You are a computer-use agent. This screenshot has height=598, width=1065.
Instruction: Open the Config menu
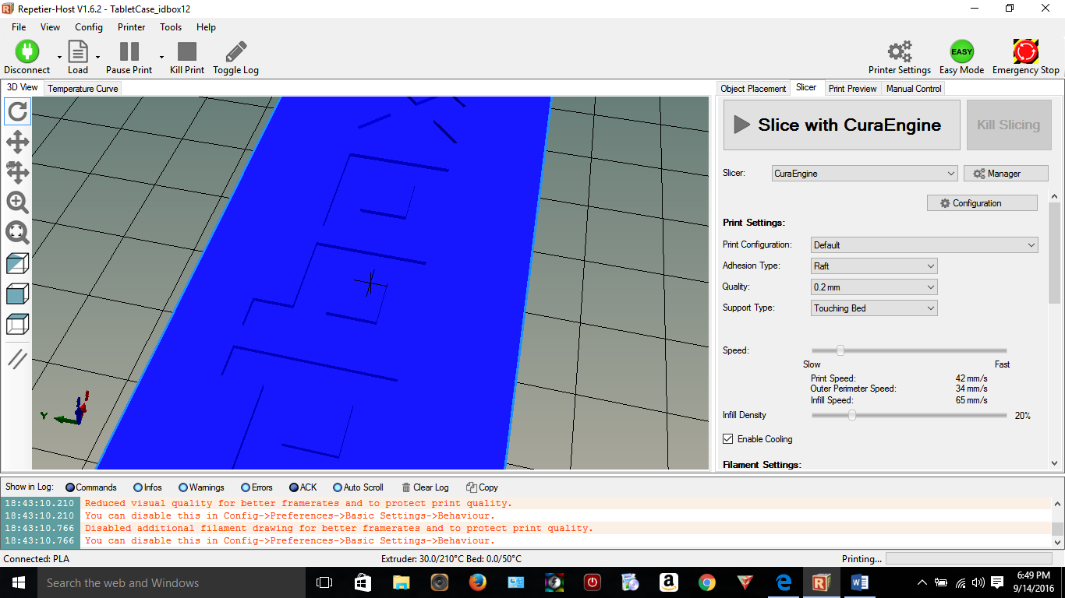pos(89,26)
